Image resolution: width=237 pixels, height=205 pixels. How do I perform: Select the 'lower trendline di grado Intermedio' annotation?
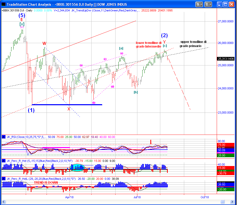(x=149, y=44)
